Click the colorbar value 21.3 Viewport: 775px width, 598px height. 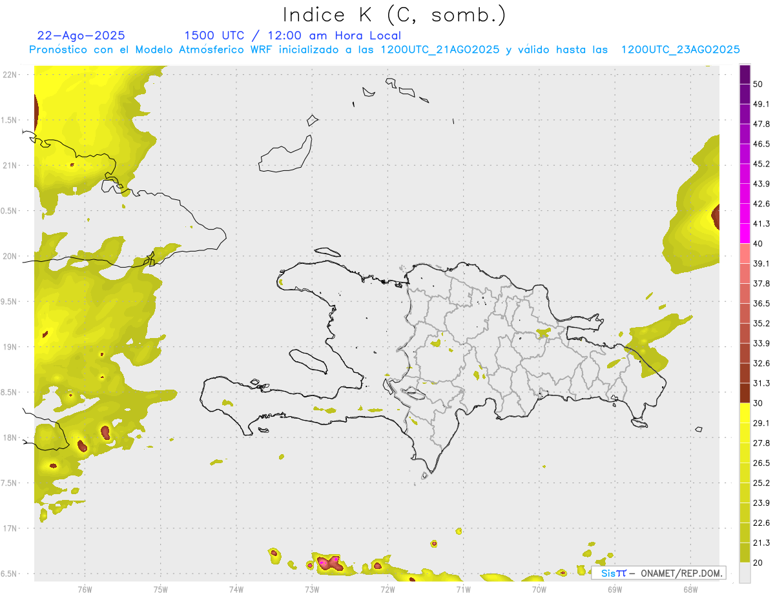(761, 543)
